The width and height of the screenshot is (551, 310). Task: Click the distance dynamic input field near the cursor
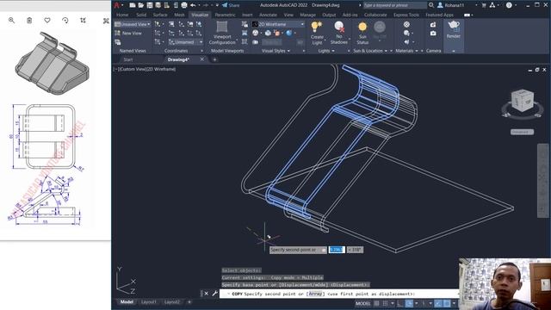pos(337,250)
